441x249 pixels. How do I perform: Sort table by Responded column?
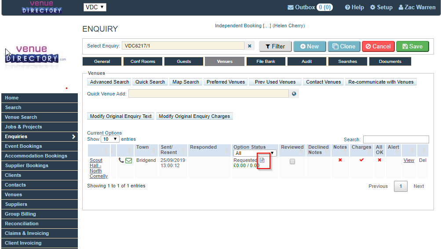pos(209,150)
